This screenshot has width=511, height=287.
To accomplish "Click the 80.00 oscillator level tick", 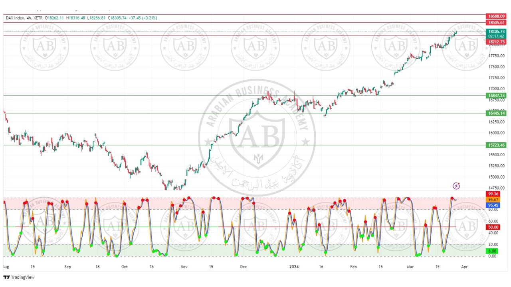I will click(x=492, y=209).
